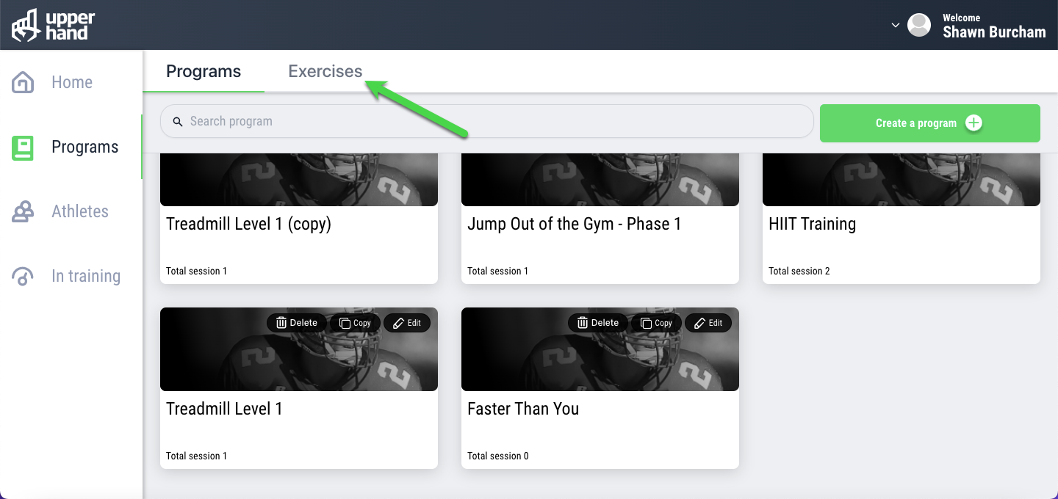Edit the Treadmill Level 1 program
The height and width of the screenshot is (499, 1058).
[407, 323]
